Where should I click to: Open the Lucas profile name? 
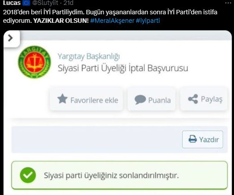point(12,3)
